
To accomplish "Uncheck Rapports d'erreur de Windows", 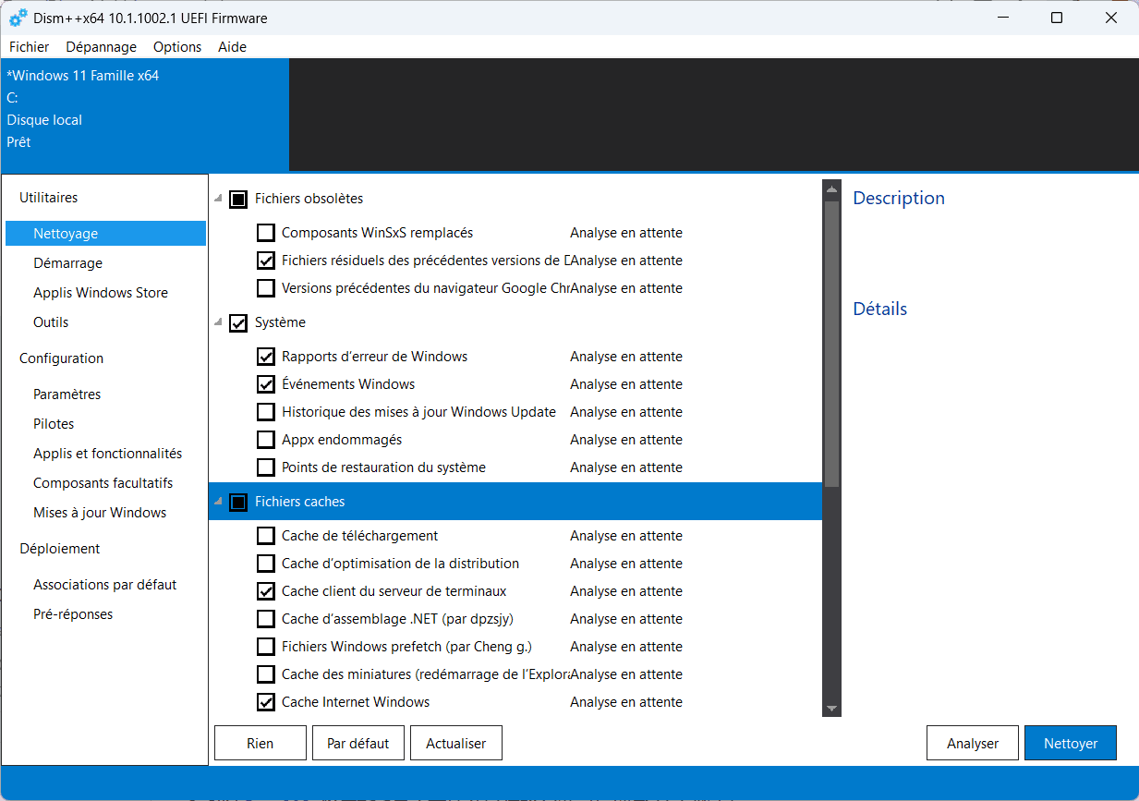I will 266,357.
